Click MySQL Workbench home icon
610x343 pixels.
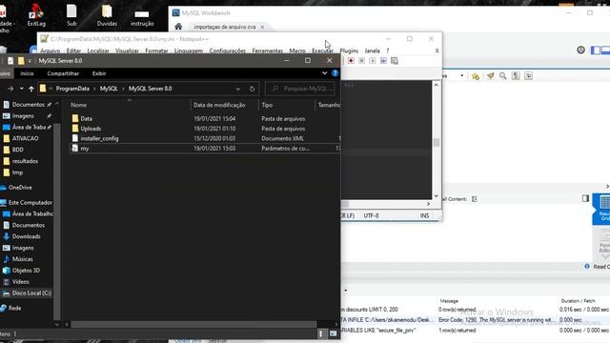pos(178,27)
